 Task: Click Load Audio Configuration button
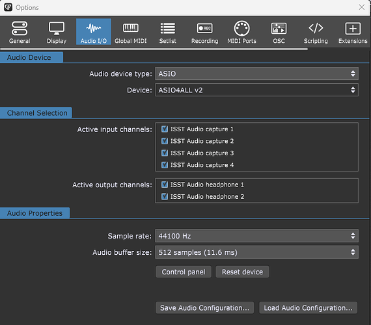pos(308,307)
